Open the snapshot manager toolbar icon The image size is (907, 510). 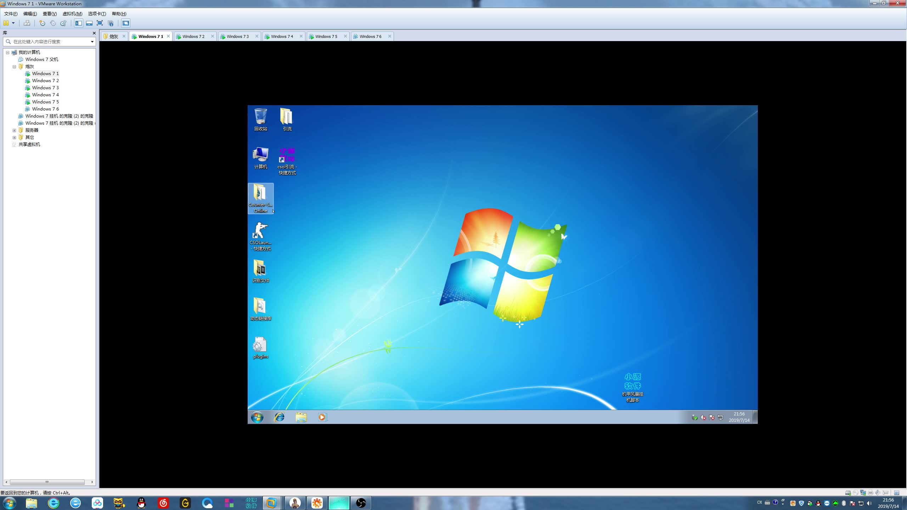(63, 23)
